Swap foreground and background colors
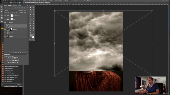 (x=33, y=35)
